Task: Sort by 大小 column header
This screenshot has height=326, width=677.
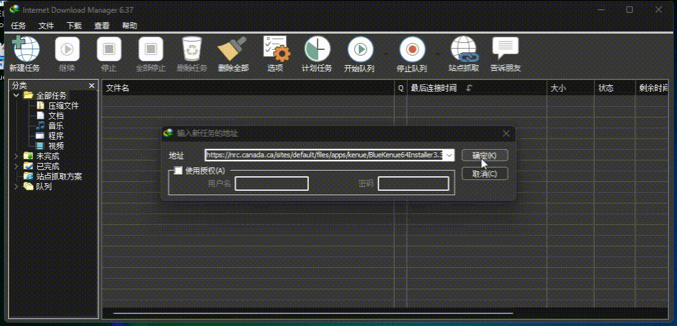Action: 571,88
